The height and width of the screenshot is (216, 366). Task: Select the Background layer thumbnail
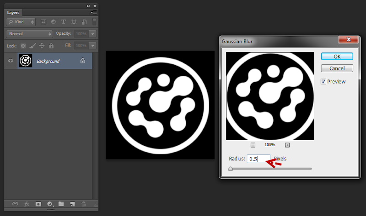coord(25,61)
